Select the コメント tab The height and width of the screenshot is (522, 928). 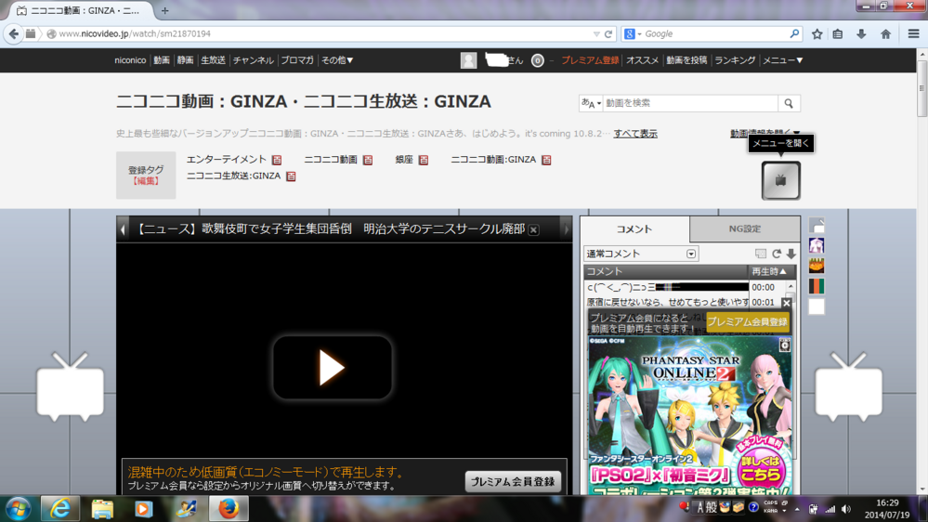coord(634,229)
